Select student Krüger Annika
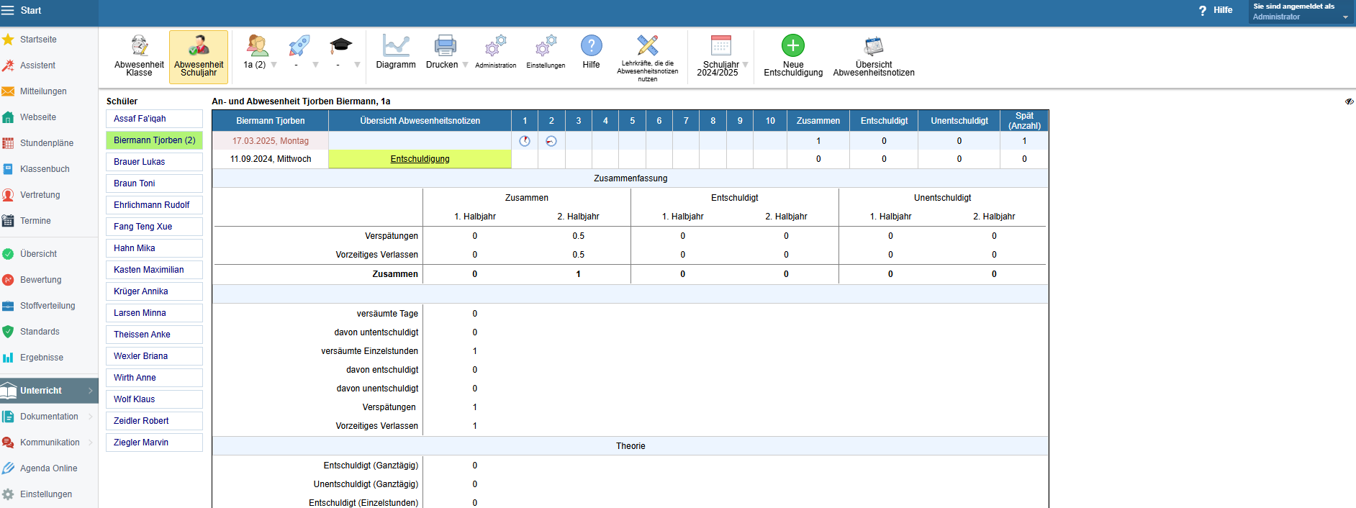1356x508 pixels. pyautogui.click(x=141, y=291)
